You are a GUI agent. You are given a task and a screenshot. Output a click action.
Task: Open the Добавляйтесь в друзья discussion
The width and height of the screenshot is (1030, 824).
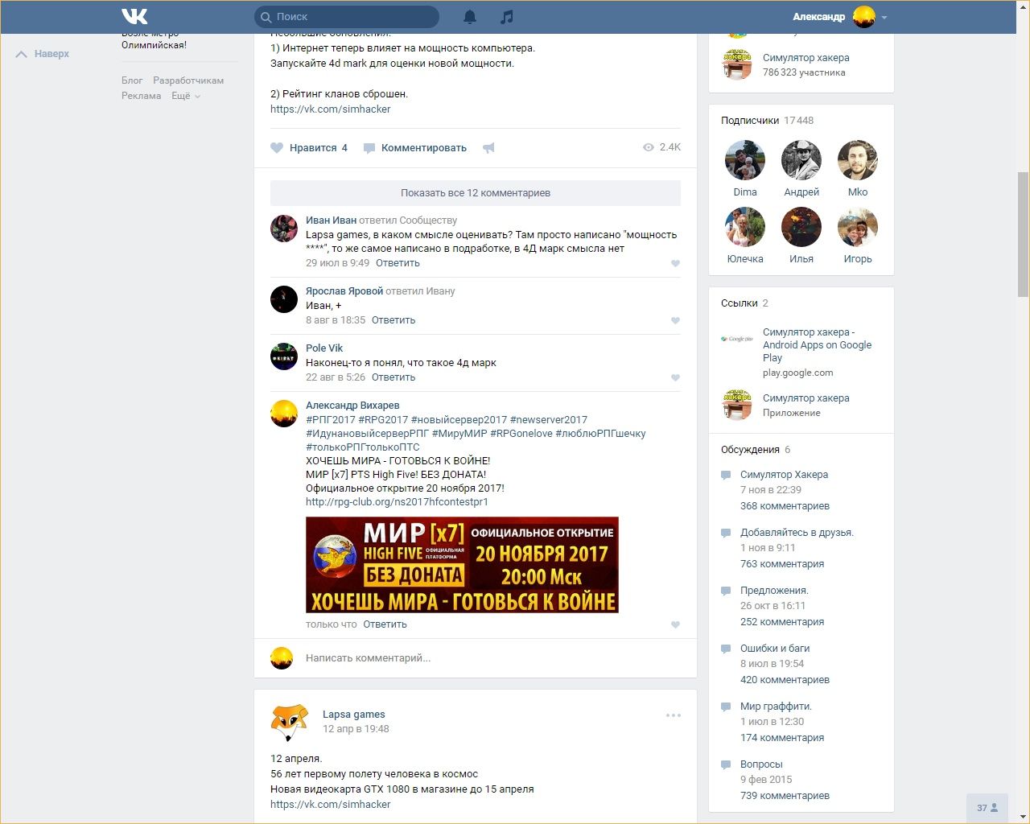[x=797, y=533]
